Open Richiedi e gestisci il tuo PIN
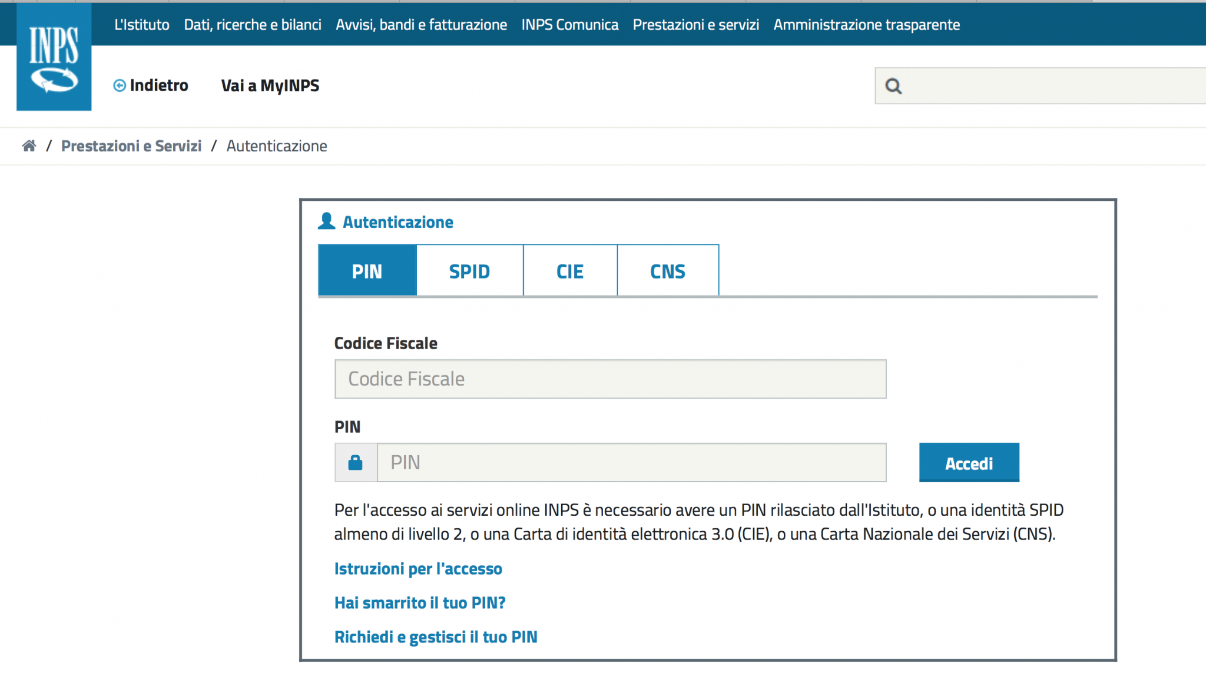Image resolution: width=1206 pixels, height=696 pixels. 435,637
